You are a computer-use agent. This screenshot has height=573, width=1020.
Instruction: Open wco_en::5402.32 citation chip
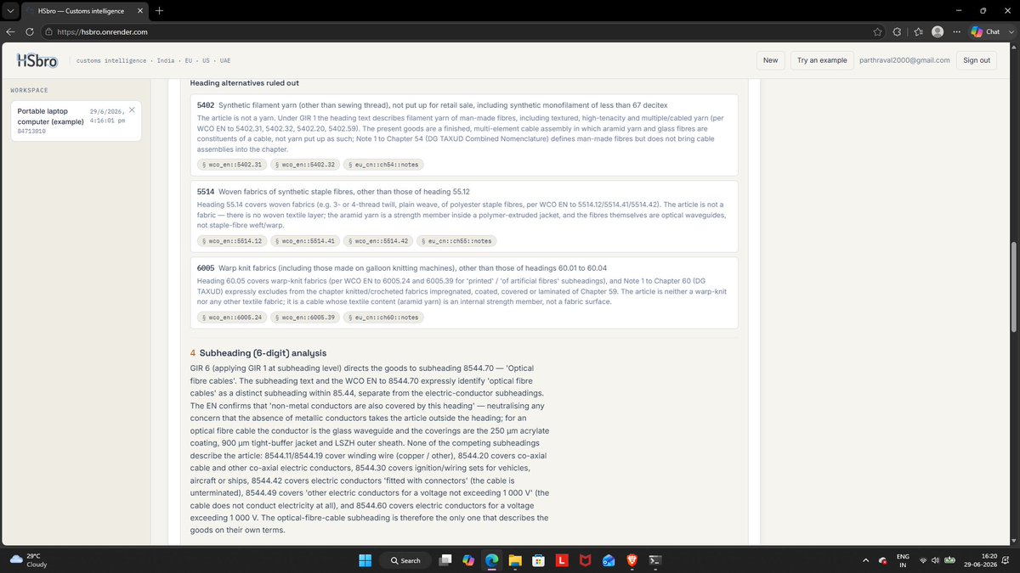coord(305,164)
